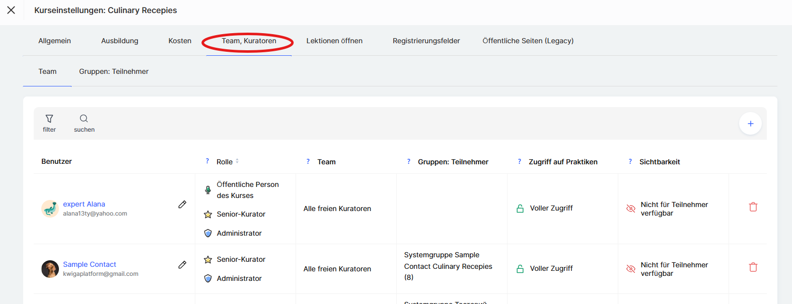Edit Sample Contact with pencil icon
792x304 pixels.
[x=182, y=265]
